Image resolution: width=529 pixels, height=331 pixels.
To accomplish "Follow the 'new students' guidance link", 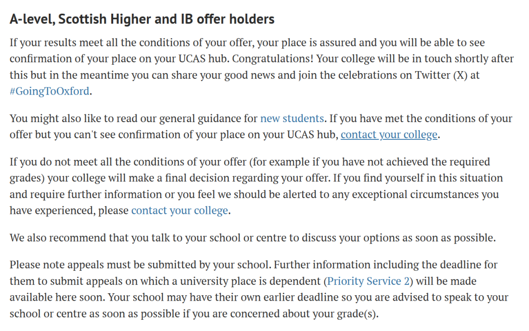I will [292, 119].
